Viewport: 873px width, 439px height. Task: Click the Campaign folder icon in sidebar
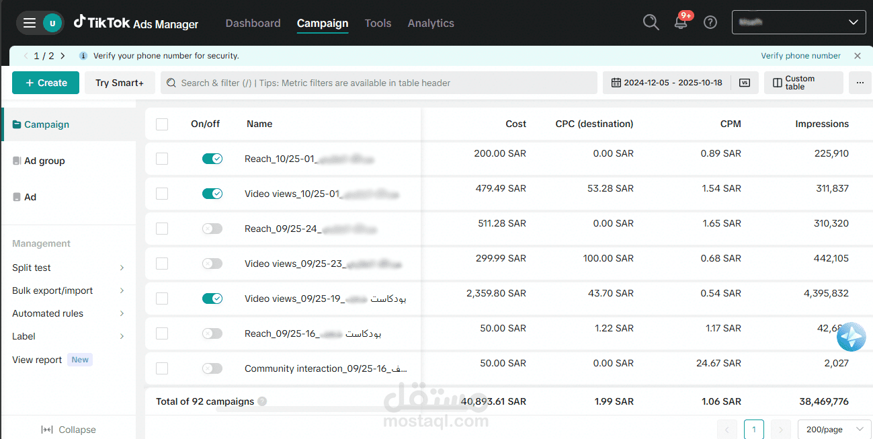click(17, 124)
